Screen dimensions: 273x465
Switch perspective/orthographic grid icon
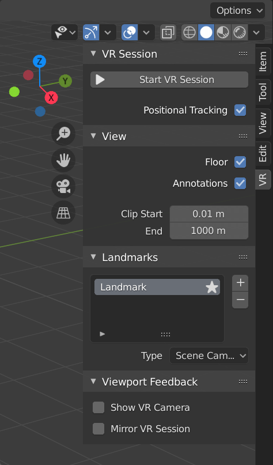[x=63, y=213]
